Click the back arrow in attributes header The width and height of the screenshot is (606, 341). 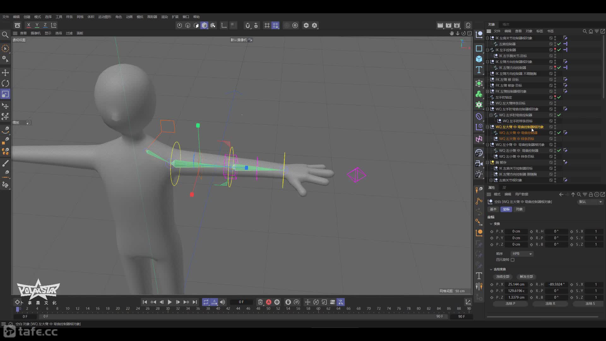pos(561,194)
